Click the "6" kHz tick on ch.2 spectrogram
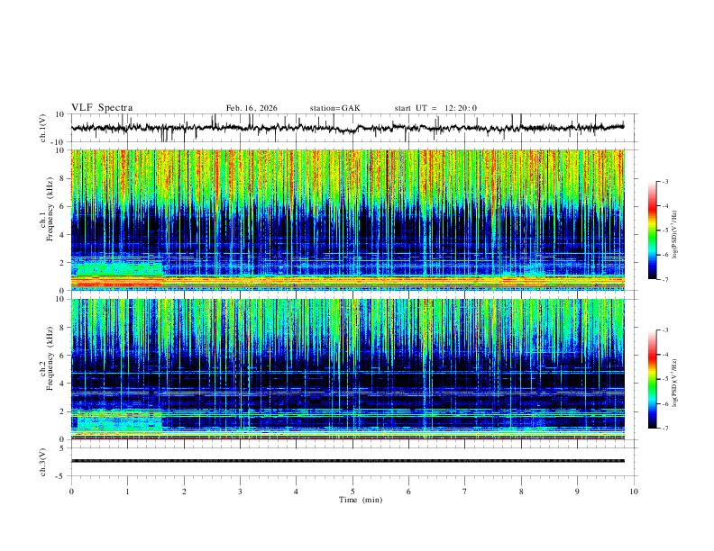Viewport: 714px width, 551px height. [62, 356]
